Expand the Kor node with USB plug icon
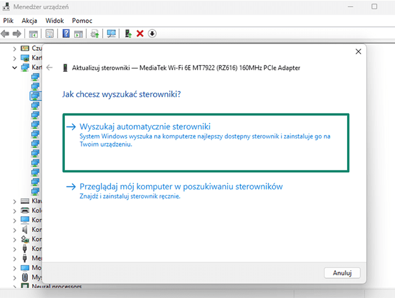395x298 pixels. (14, 249)
